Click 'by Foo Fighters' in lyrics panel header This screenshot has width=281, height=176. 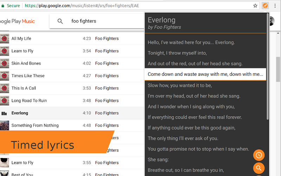coord(164,27)
